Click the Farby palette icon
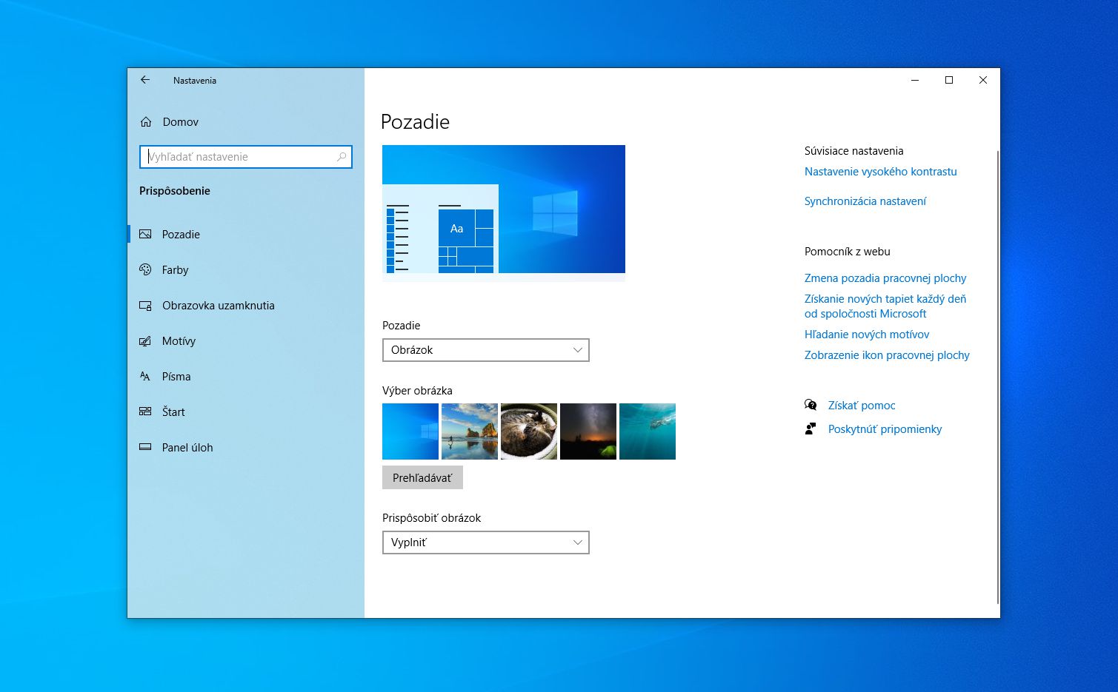This screenshot has height=692, width=1118. pos(145,269)
